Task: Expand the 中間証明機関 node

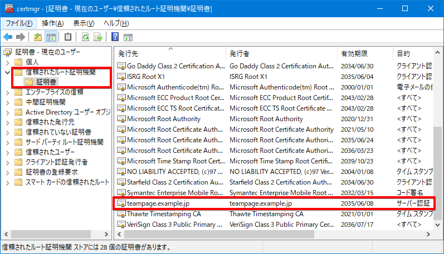Action: pyautogui.click(x=8, y=103)
